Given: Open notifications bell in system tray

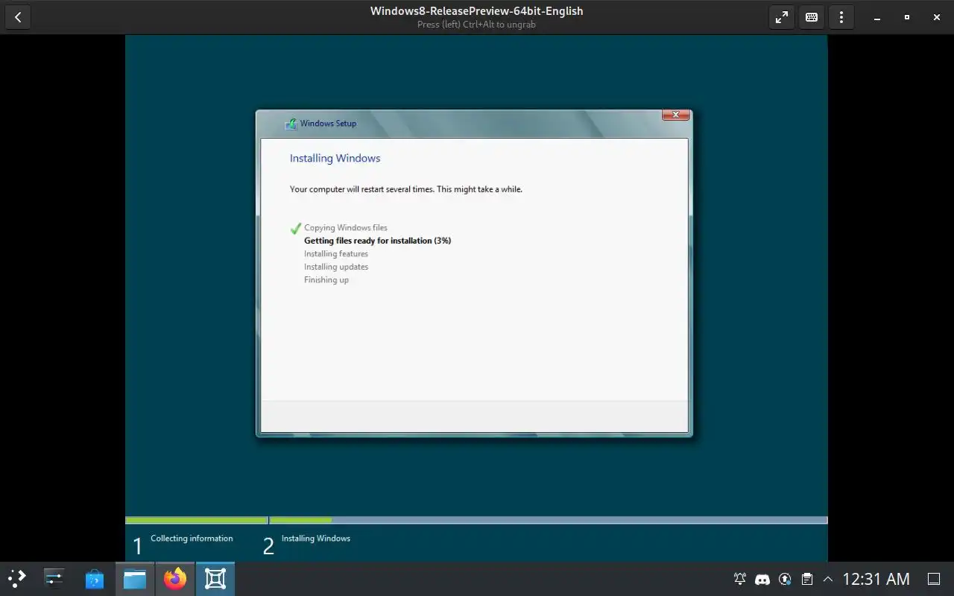Looking at the screenshot, I should pyautogui.click(x=740, y=579).
